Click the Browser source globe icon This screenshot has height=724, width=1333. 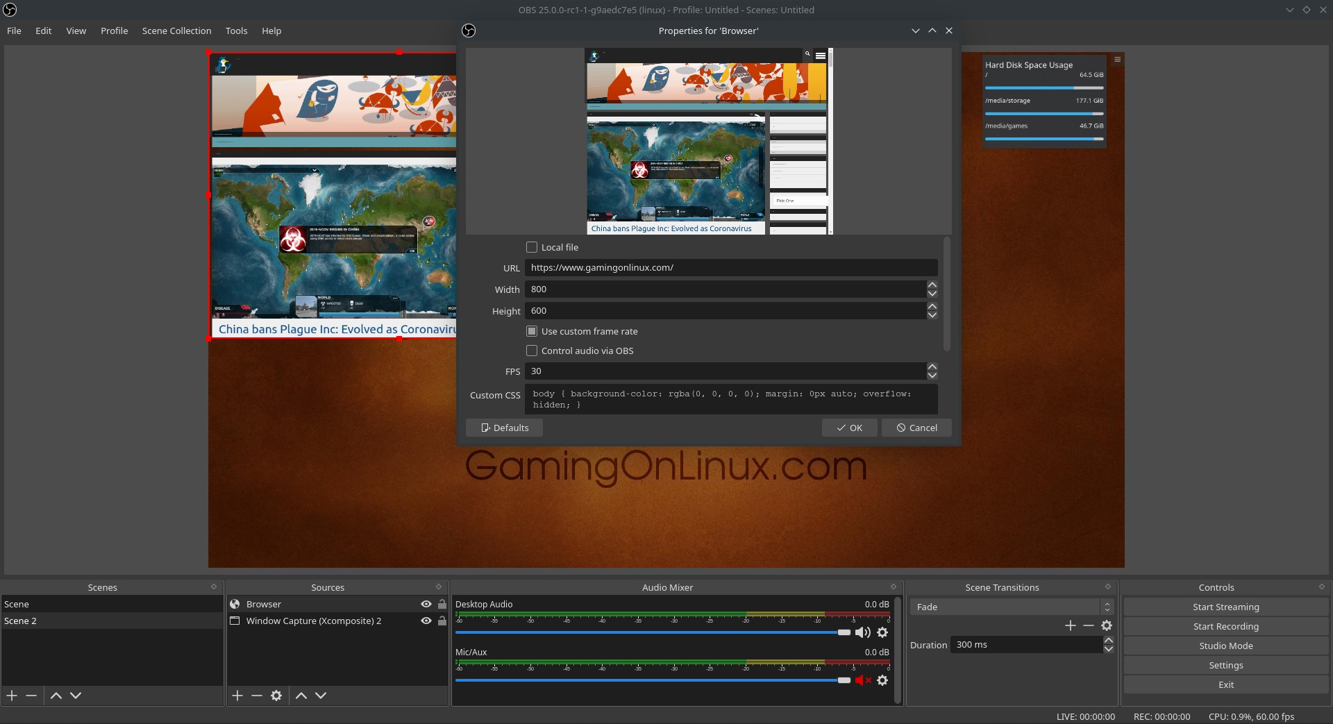pos(235,604)
